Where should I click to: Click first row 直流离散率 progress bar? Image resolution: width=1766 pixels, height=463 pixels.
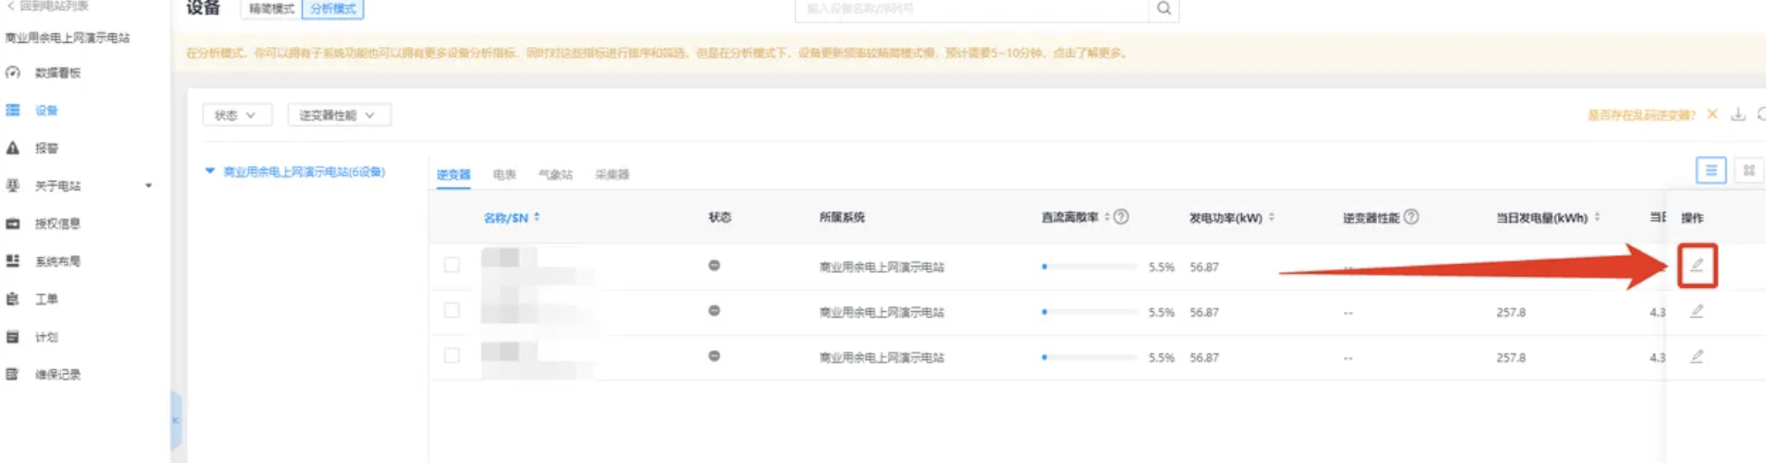point(1090,267)
